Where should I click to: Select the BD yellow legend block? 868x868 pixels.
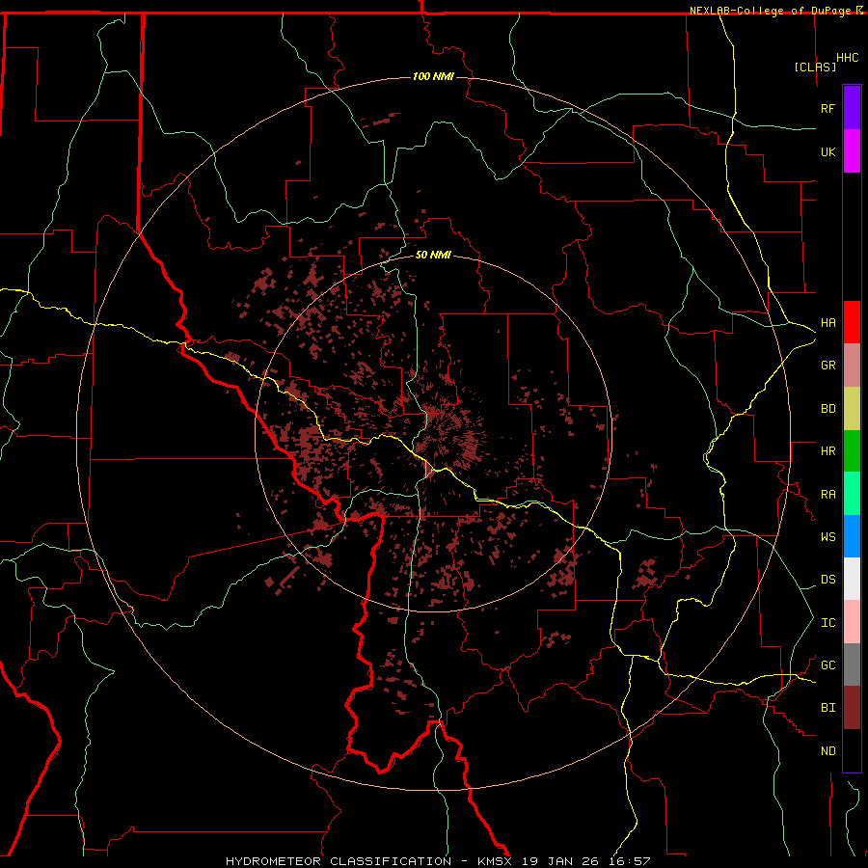[x=852, y=409]
